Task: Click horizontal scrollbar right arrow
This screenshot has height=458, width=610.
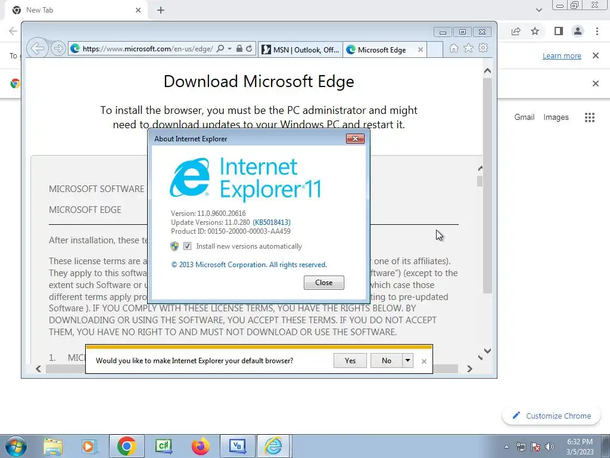Action: pyautogui.click(x=469, y=369)
